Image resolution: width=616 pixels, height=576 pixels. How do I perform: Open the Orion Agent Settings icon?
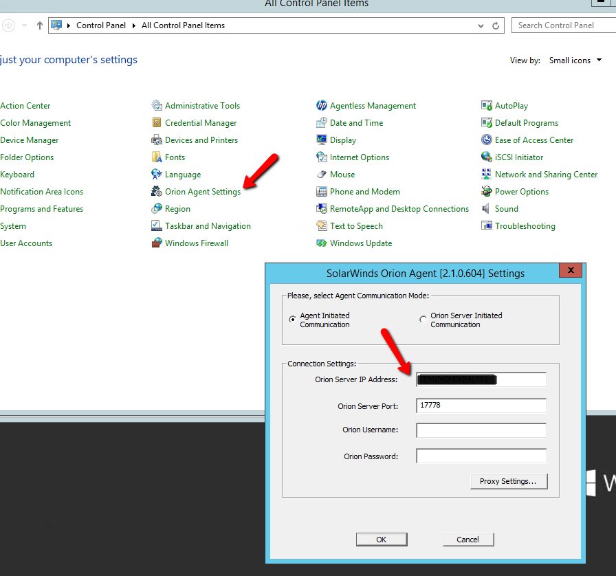pos(157,192)
